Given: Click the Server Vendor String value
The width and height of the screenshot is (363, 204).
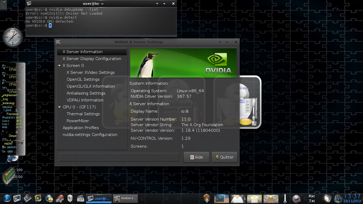Looking at the screenshot, I should tap(202, 125).
